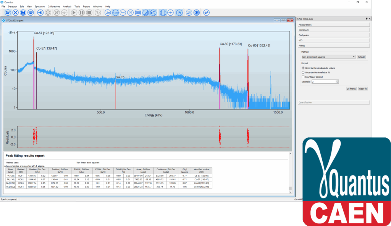Click the Default method button
This screenshot has width=391, height=226.
tap(361, 57)
